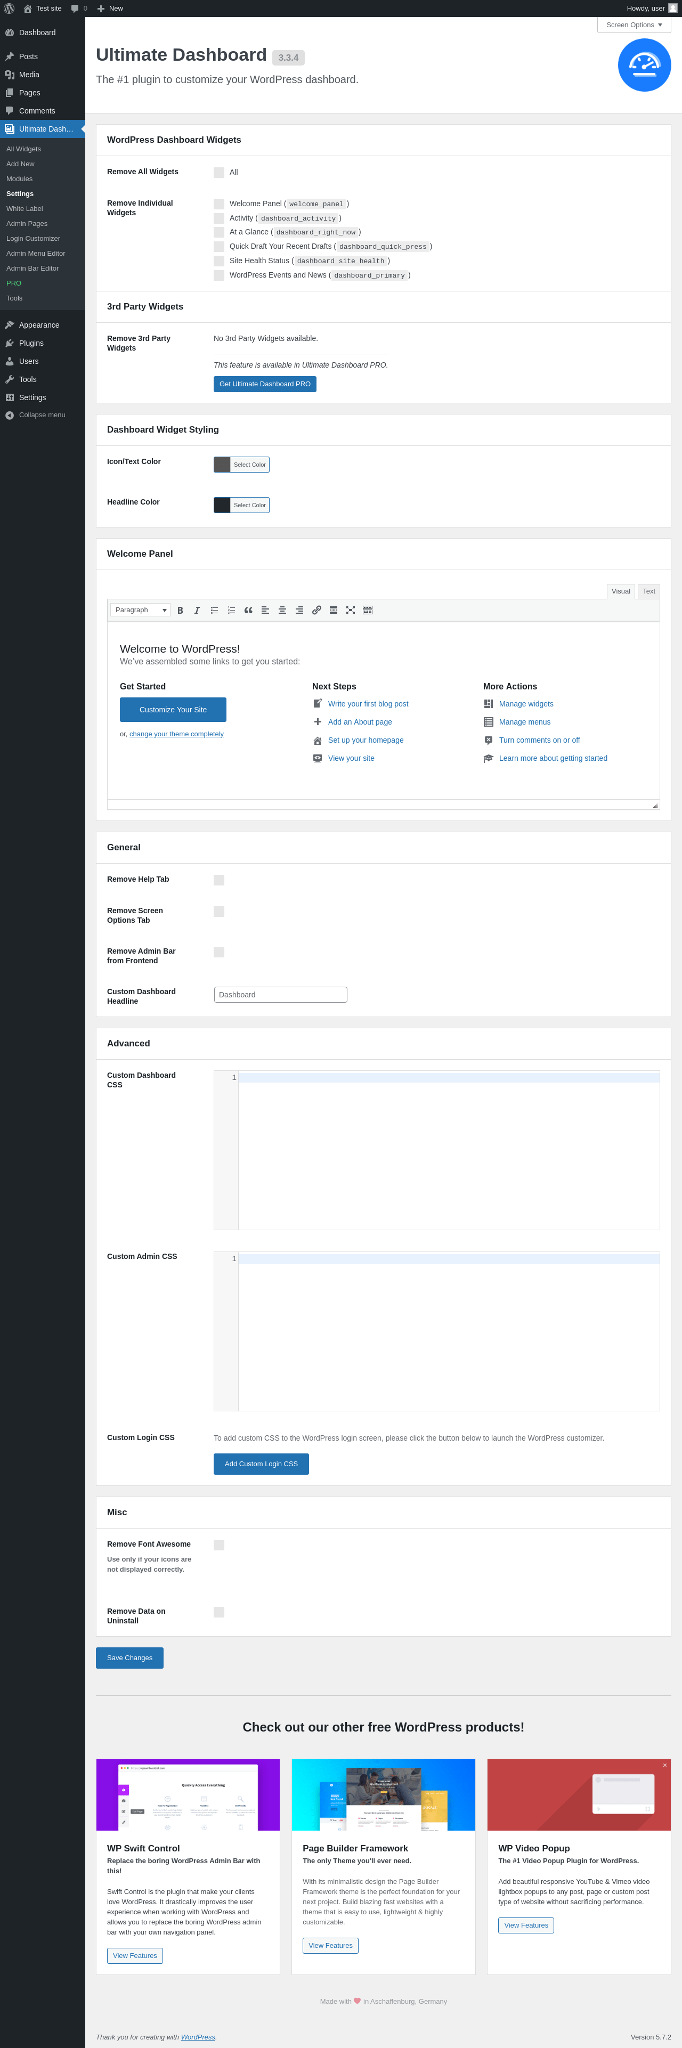The height and width of the screenshot is (2048, 682).
Task: Align editor text to the right
Action: (299, 611)
